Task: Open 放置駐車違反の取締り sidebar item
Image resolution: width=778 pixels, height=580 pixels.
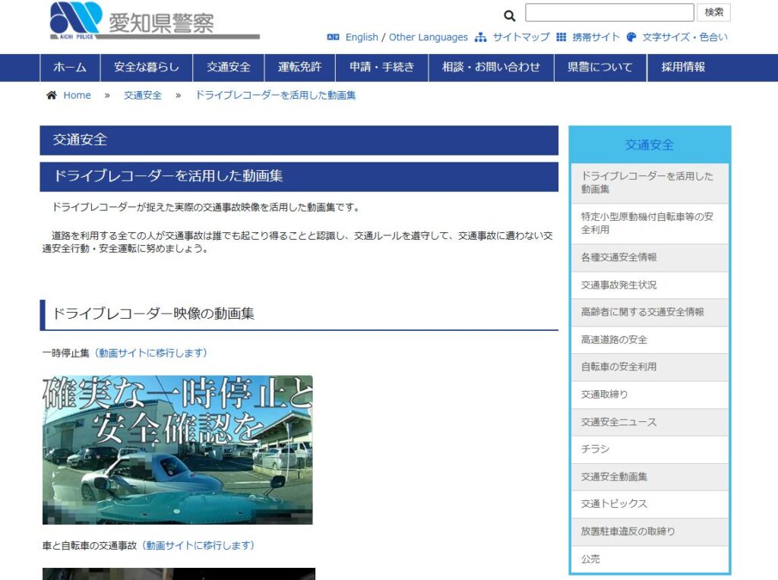Action: point(628,531)
